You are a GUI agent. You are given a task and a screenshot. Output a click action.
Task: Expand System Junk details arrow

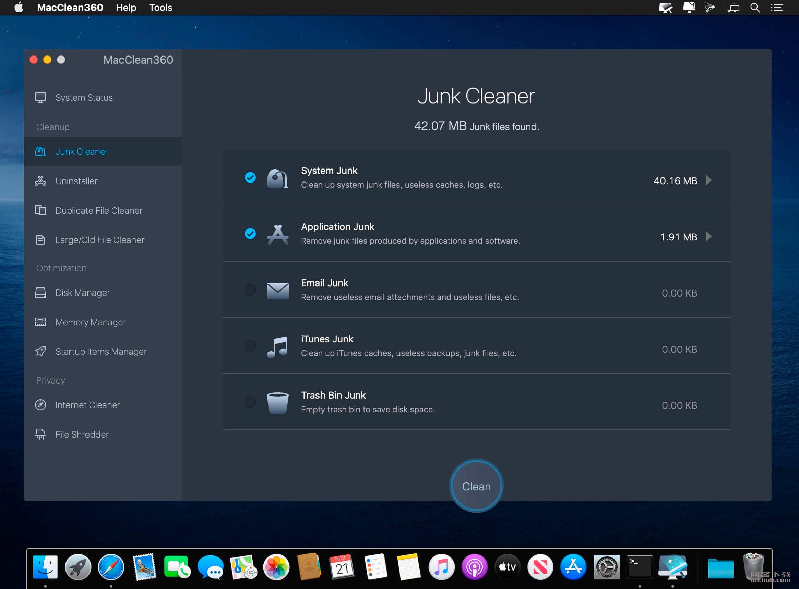[709, 180]
